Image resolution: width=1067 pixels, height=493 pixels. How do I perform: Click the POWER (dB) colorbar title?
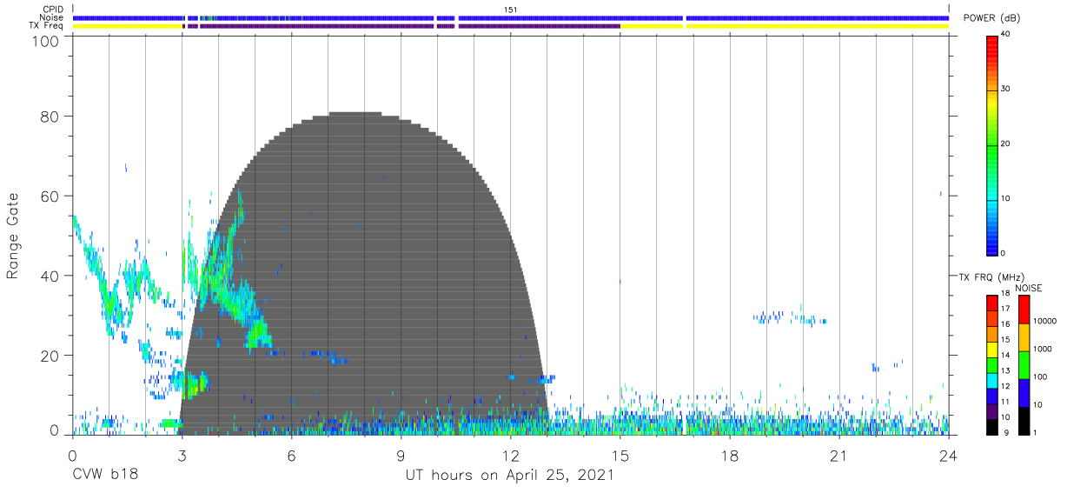coord(991,18)
